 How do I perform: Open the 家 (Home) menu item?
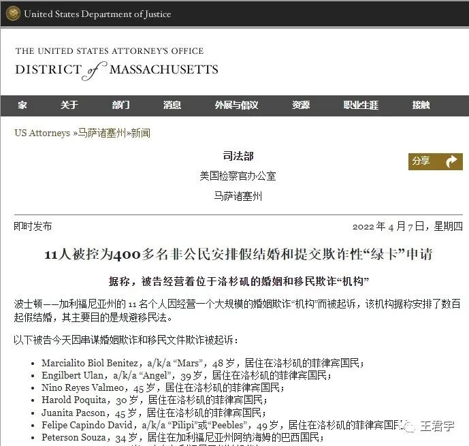[x=22, y=105]
